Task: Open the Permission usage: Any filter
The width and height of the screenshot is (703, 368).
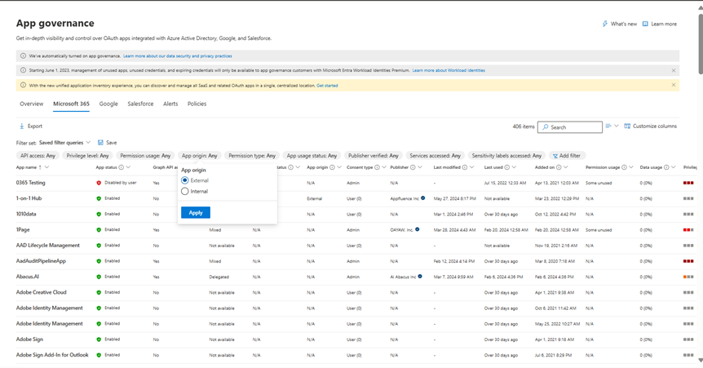Action: [x=145, y=156]
